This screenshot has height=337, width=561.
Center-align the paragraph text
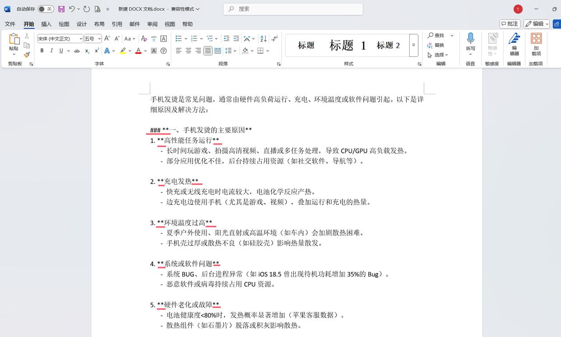coord(188,51)
